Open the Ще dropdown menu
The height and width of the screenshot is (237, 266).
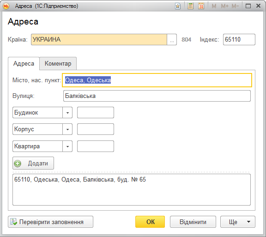(238, 222)
